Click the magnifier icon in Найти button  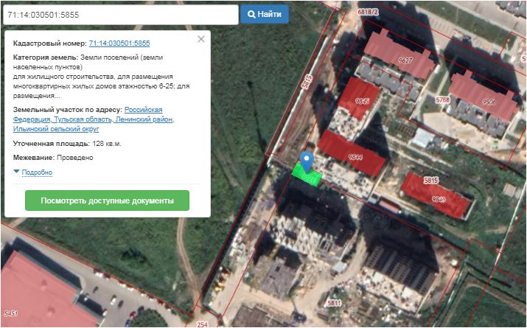coord(252,15)
